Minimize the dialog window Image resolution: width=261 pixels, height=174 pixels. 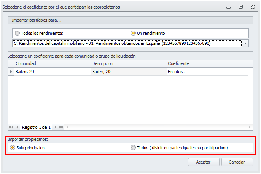pyautogui.click(x=228, y=7)
